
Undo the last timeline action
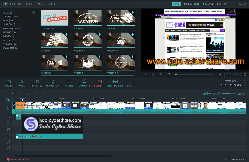(x=14, y=93)
